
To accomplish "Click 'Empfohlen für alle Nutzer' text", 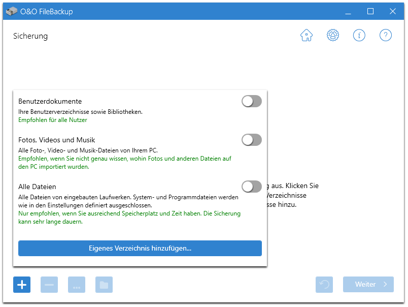I will tap(53, 120).
